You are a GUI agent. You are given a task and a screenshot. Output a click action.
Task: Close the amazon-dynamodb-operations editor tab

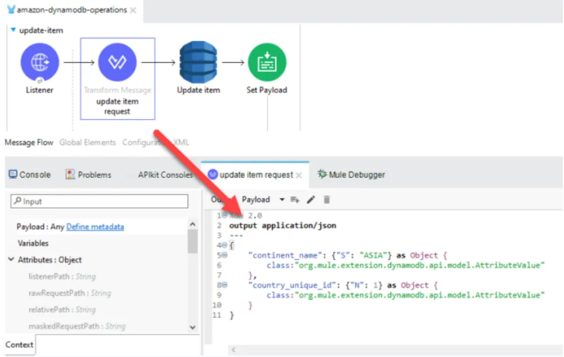(133, 10)
